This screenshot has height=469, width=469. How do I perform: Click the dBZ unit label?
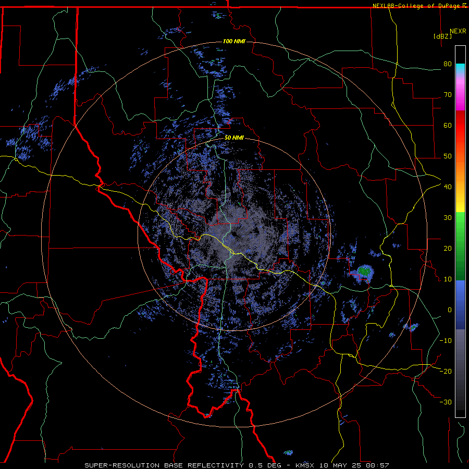(x=442, y=36)
